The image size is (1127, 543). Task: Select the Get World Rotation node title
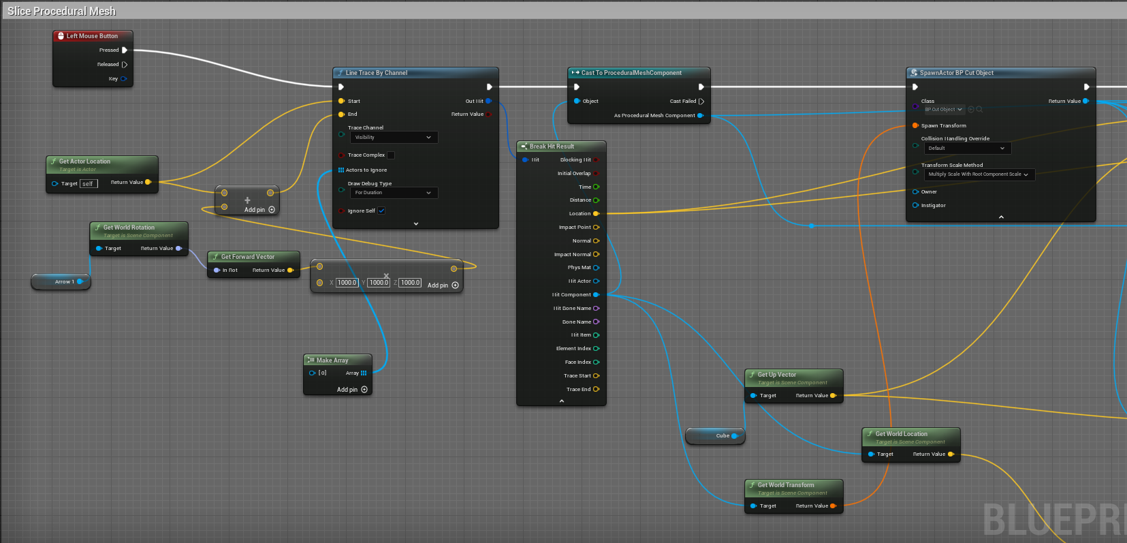[129, 228]
